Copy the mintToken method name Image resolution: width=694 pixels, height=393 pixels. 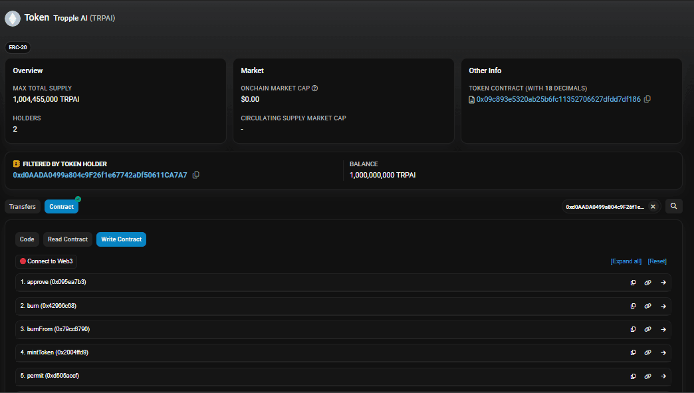pos(634,352)
